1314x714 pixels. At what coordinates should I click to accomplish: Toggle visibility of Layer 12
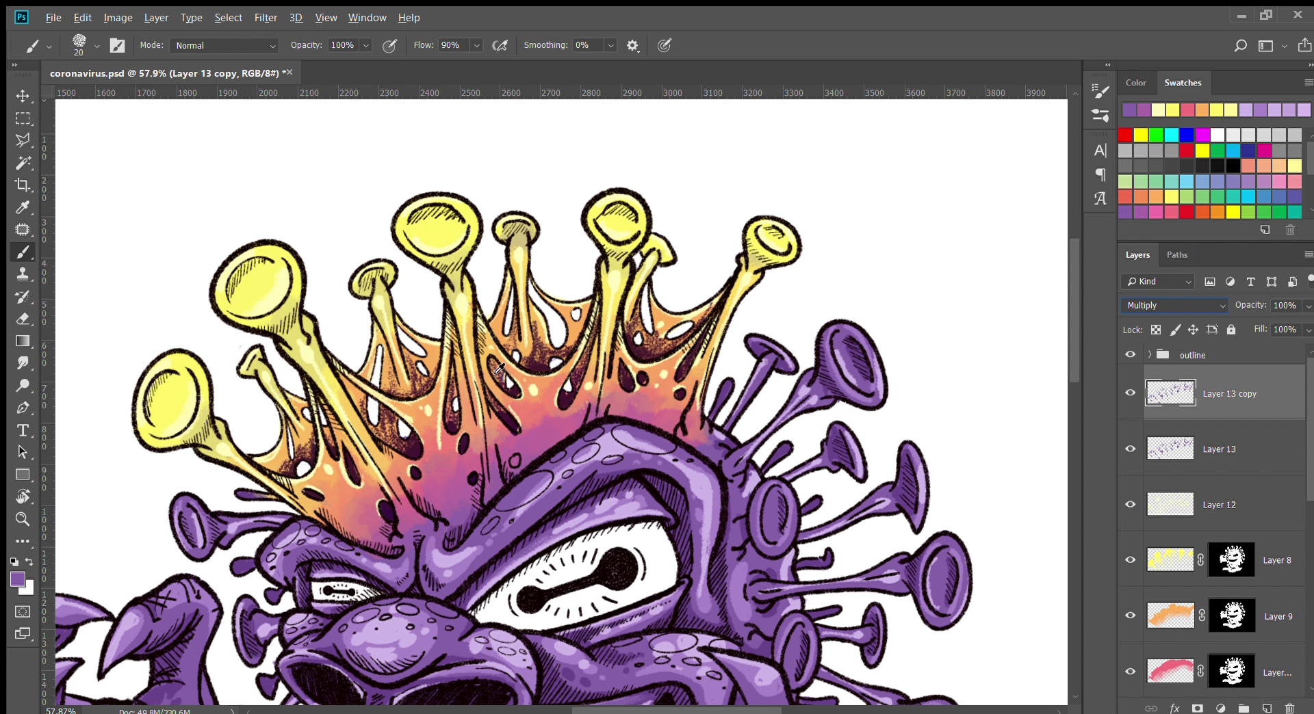click(x=1130, y=504)
